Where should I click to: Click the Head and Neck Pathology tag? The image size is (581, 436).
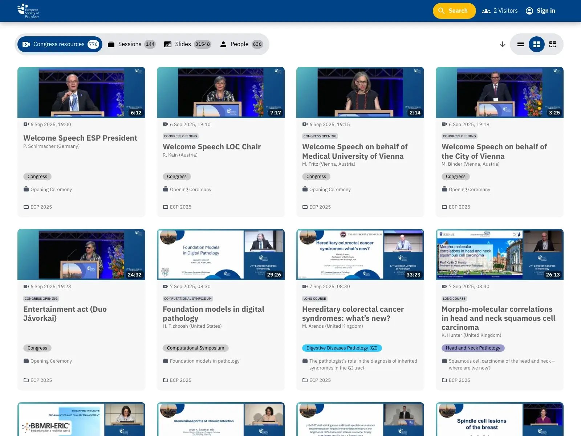473,348
